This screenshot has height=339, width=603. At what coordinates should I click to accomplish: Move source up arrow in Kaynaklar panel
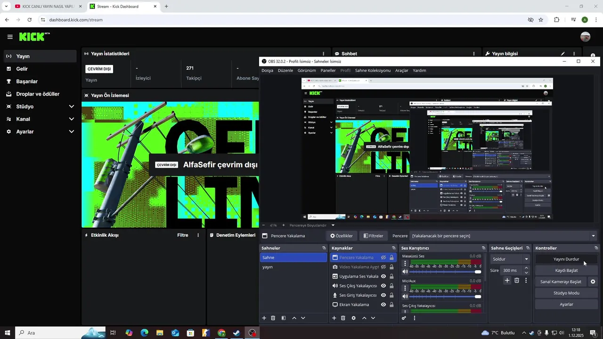(364, 318)
